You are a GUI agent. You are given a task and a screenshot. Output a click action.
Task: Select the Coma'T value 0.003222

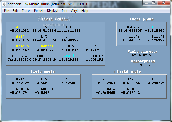point(45,50)
